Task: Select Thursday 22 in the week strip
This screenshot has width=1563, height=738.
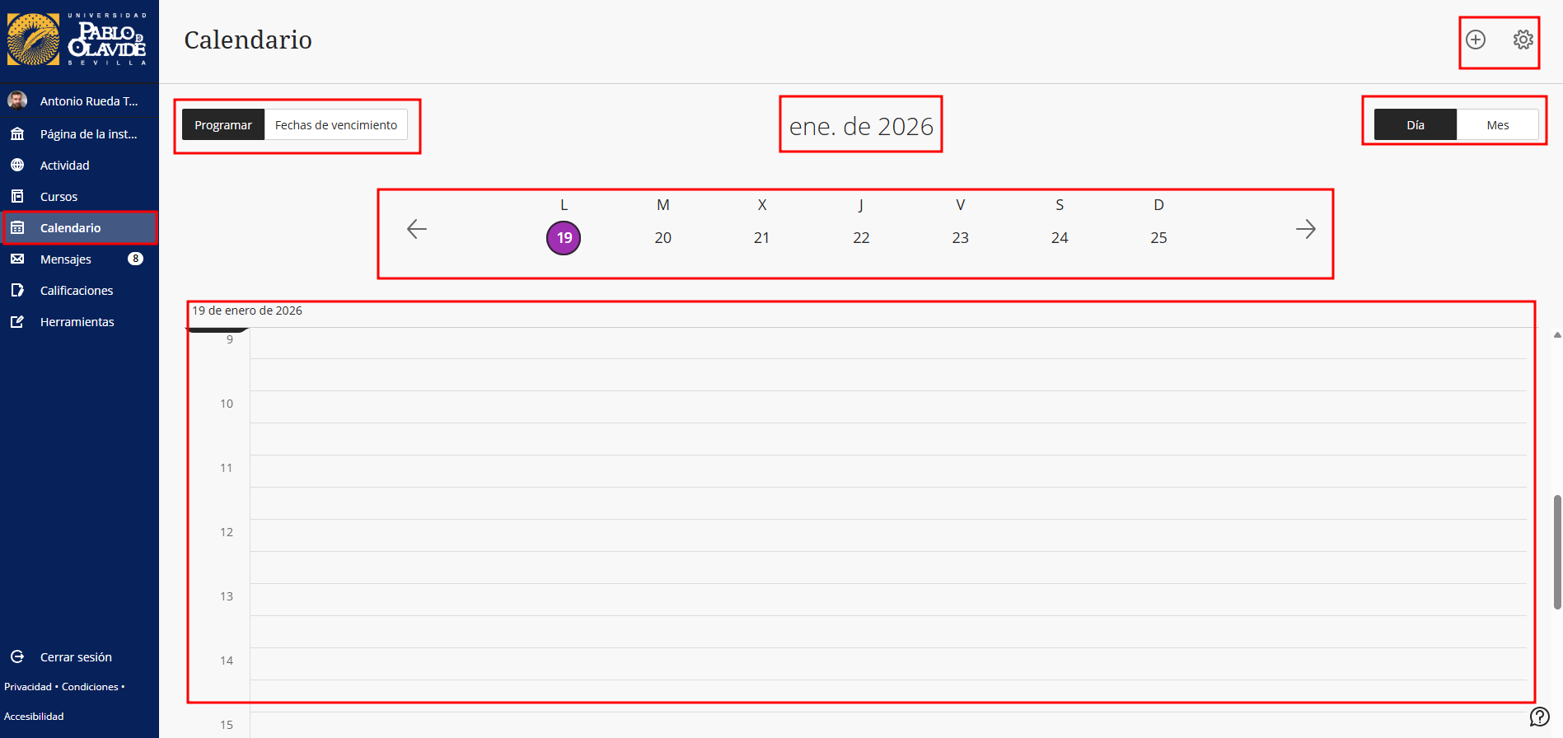Action: (x=861, y=237)
